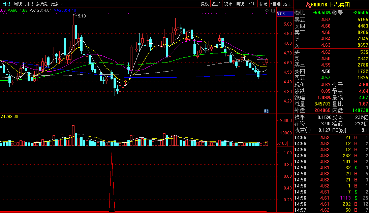This screenshot has width=369, height=213.
Task: Open F10 company information
Action: [x=252, y=4]
